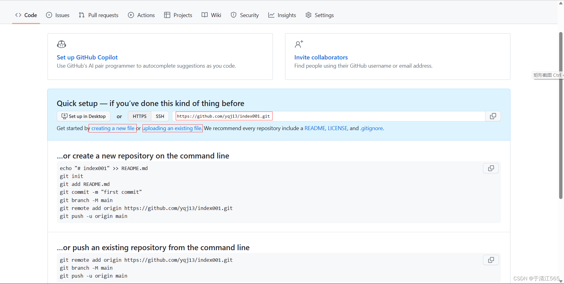Click the Projects table icon
The image size is (564, 284).
pos(167,15)
